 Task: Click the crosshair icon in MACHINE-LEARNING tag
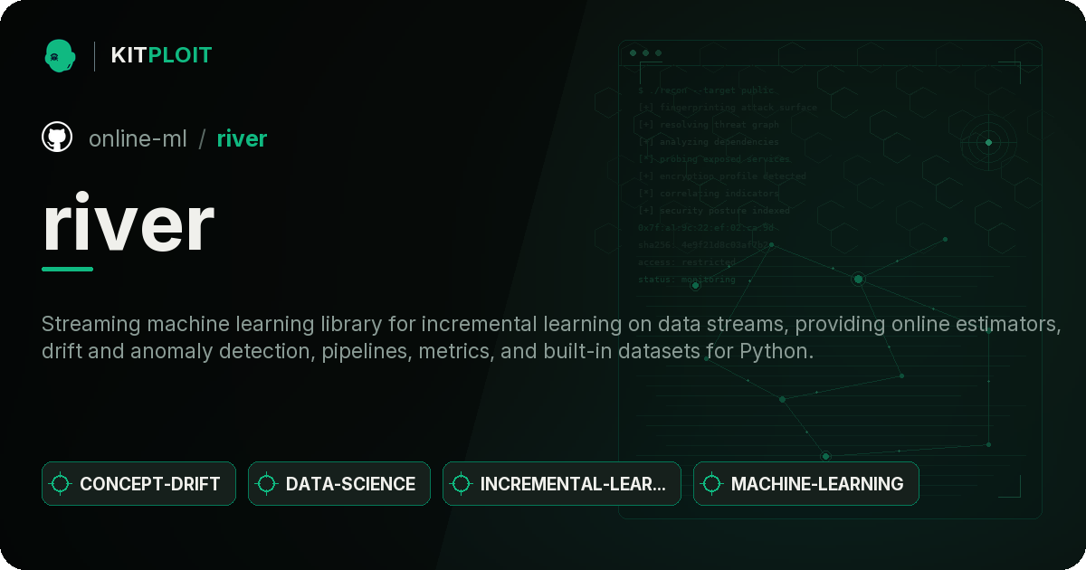pyautogui.click(x=711, y=484)
